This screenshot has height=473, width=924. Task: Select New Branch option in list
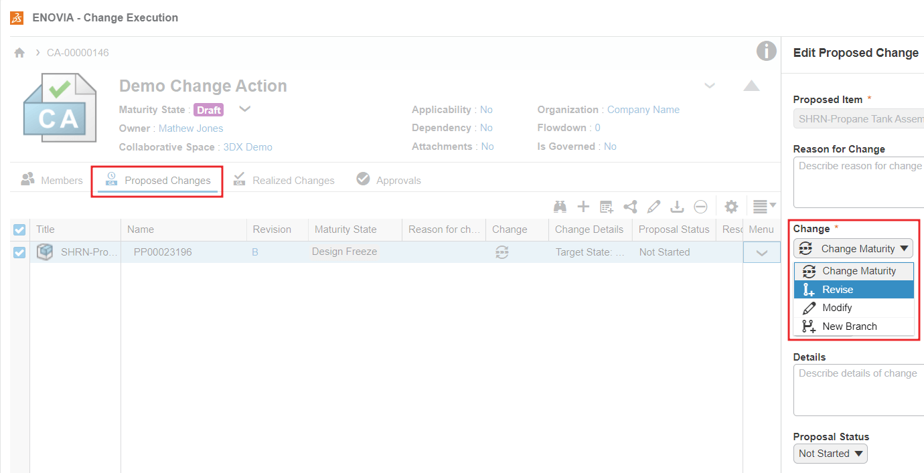click(x=854, y=326)
